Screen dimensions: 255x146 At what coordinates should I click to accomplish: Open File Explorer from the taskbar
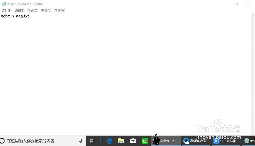(x=121, y=141)
